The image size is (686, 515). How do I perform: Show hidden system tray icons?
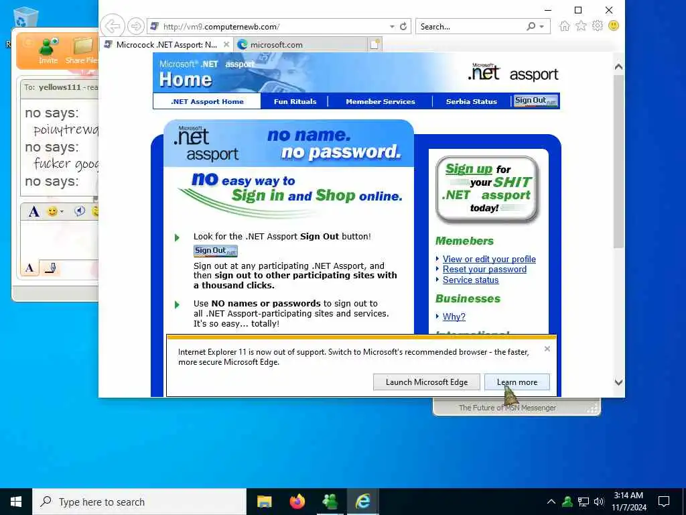551,502
